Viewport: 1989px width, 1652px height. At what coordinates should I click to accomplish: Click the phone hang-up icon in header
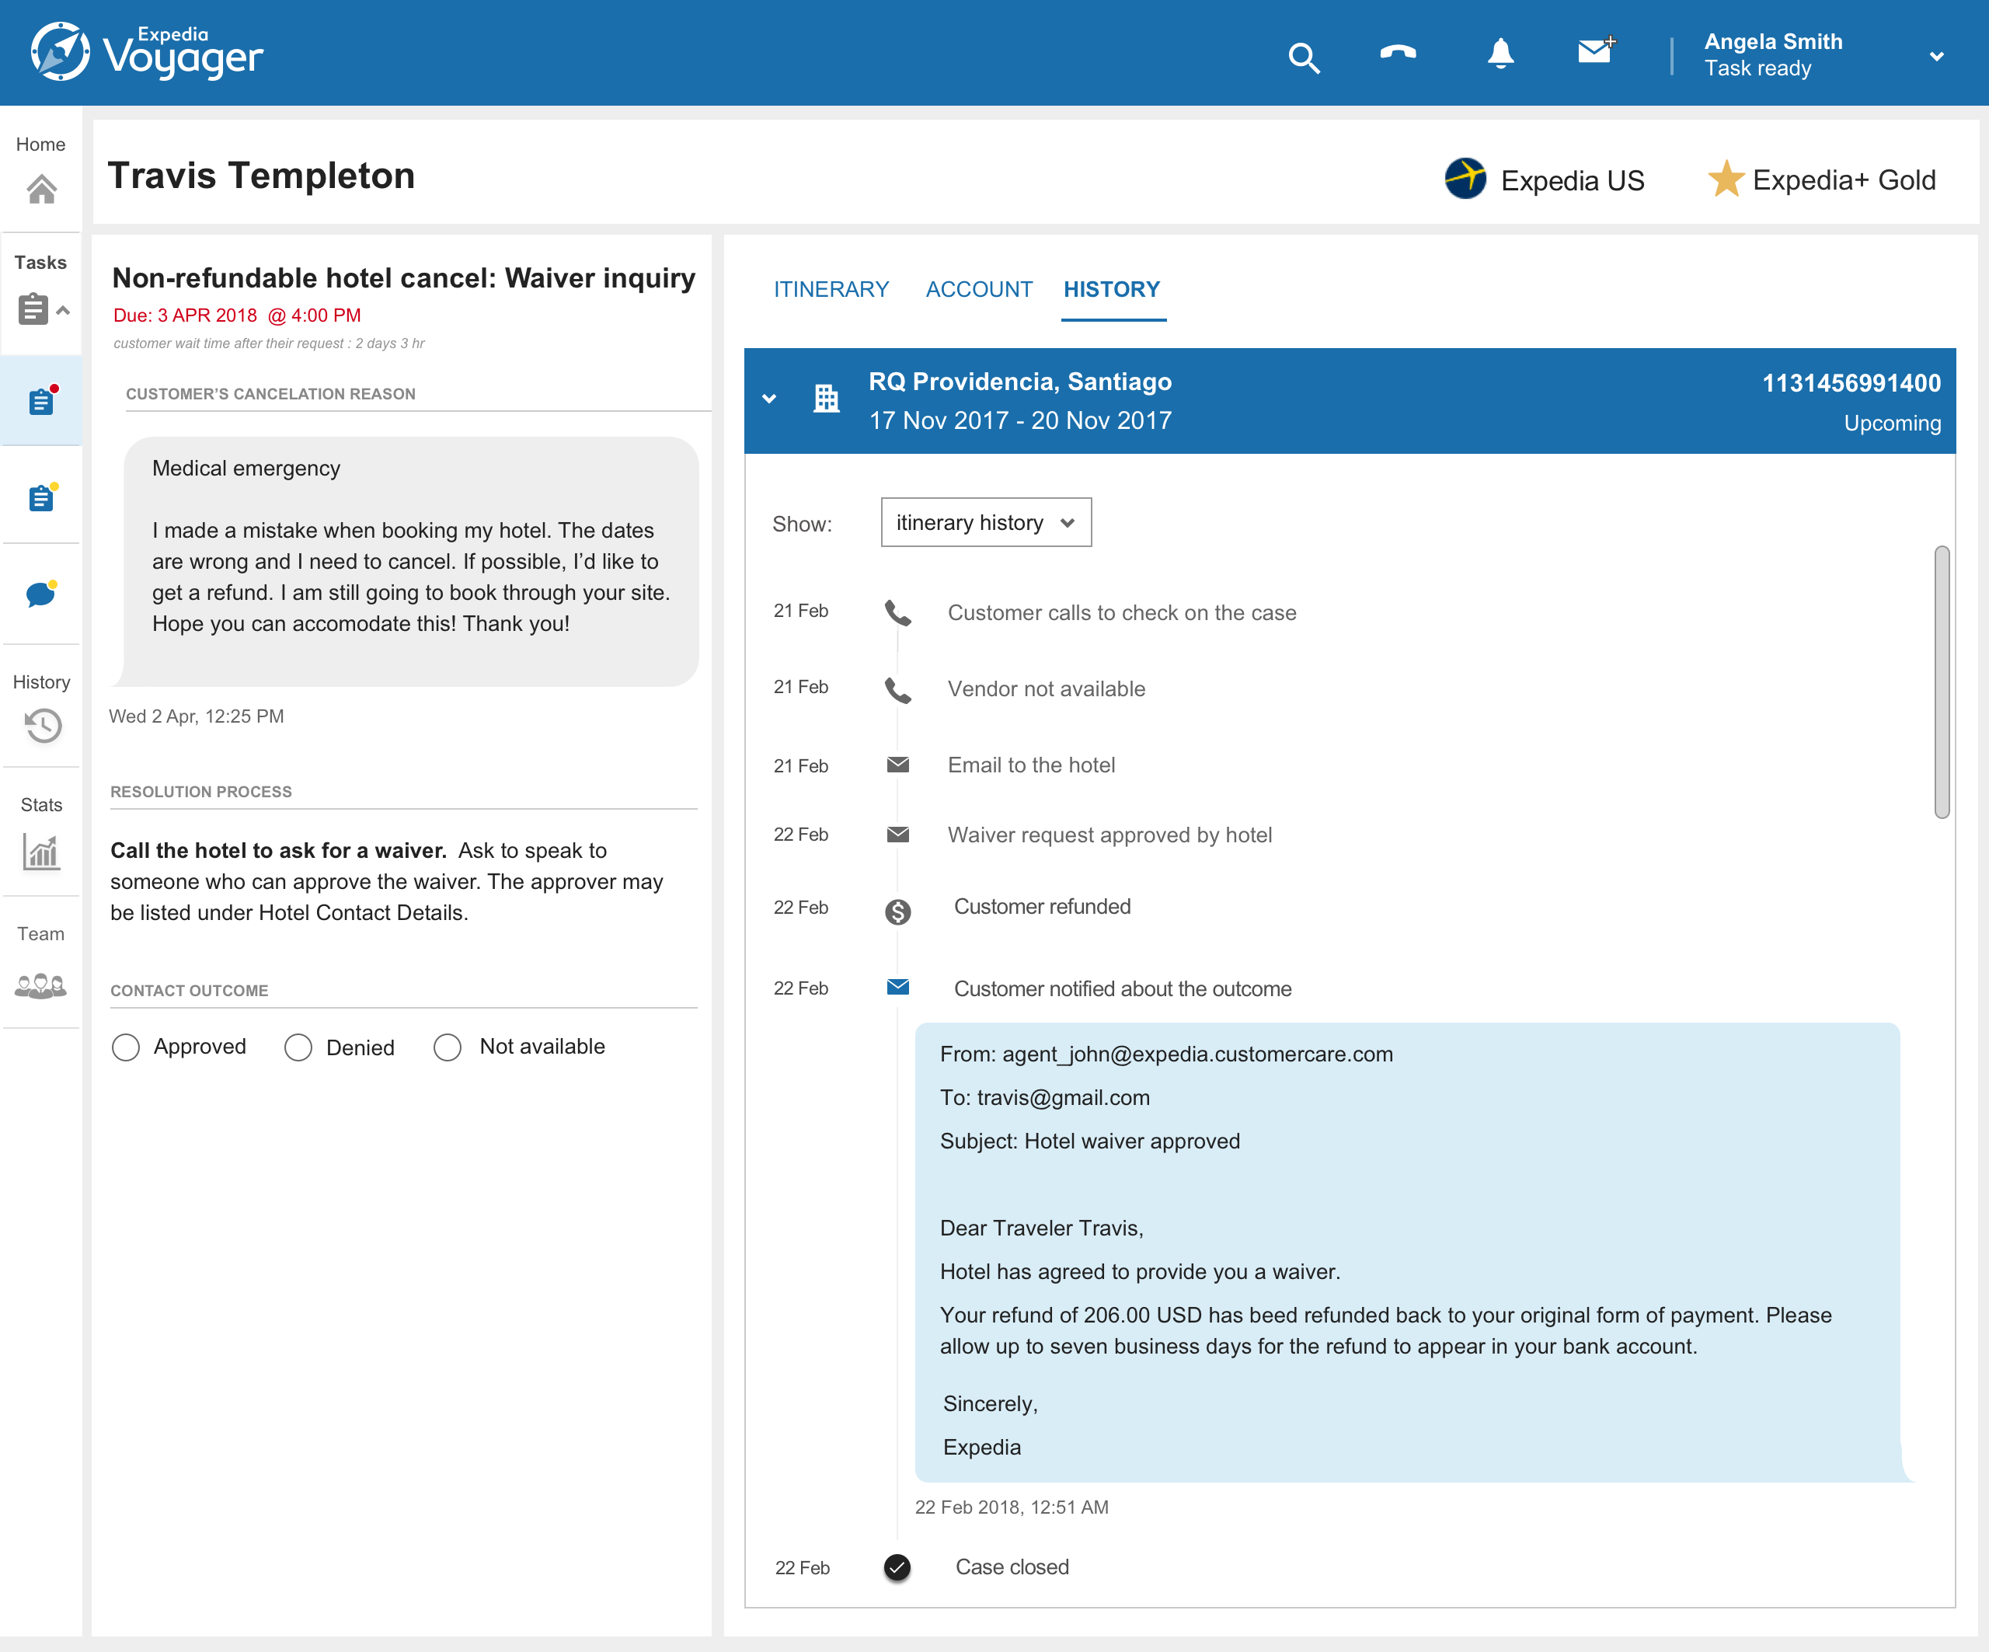1398,53
